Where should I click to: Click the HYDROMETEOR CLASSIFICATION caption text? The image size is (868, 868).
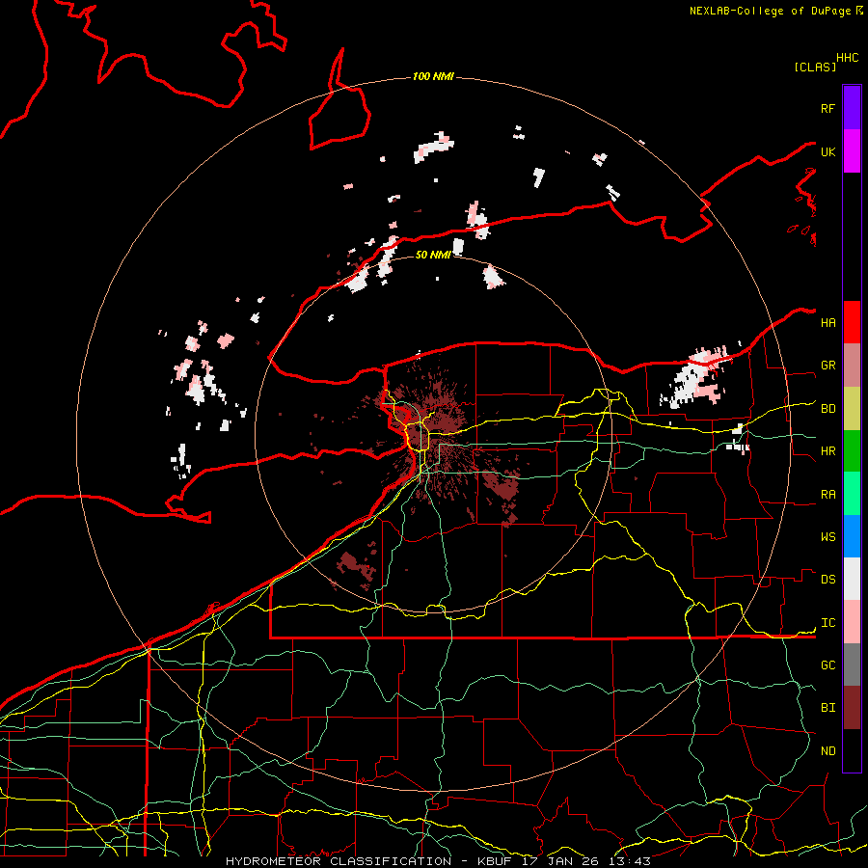pyautogui.click(x=339, y=861)
